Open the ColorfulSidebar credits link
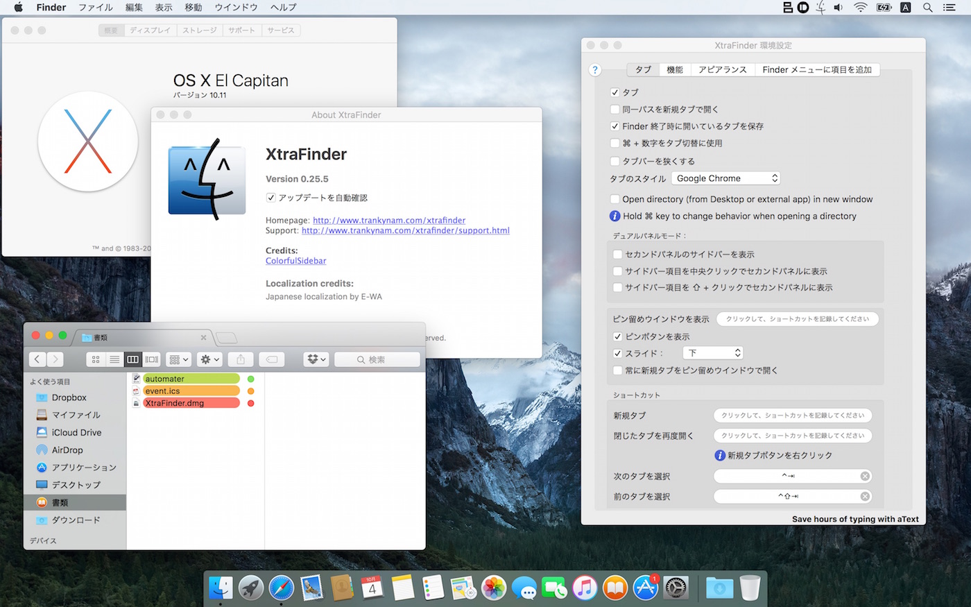This screenshot has height=607, width=971. pos(296,261)
